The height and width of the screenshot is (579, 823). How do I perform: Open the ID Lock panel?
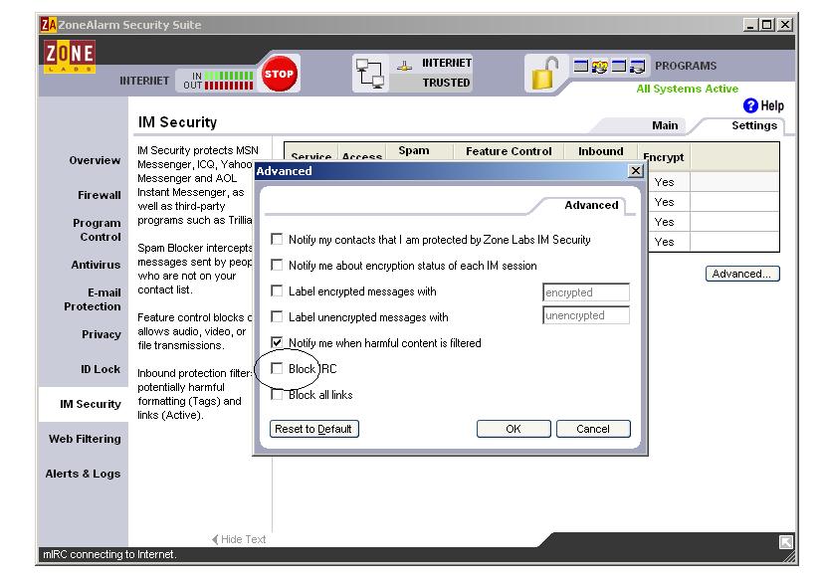click(101, 369)
